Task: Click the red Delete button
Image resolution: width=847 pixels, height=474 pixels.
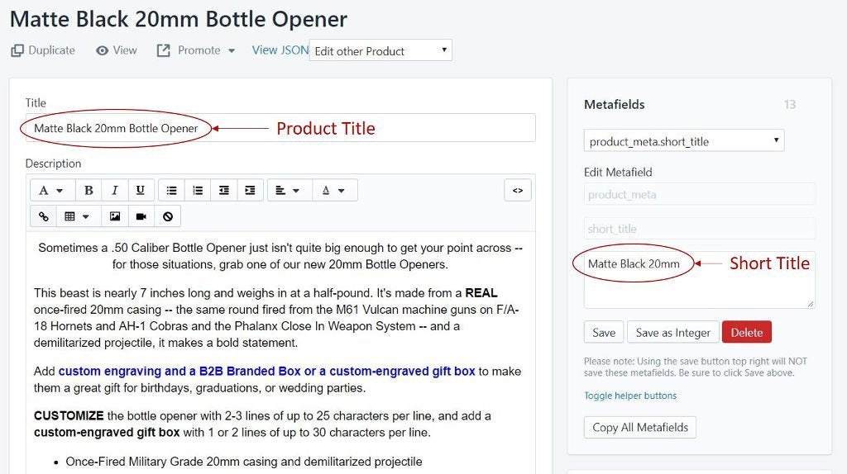Action: pyautogui.click(x=747, y=332)
